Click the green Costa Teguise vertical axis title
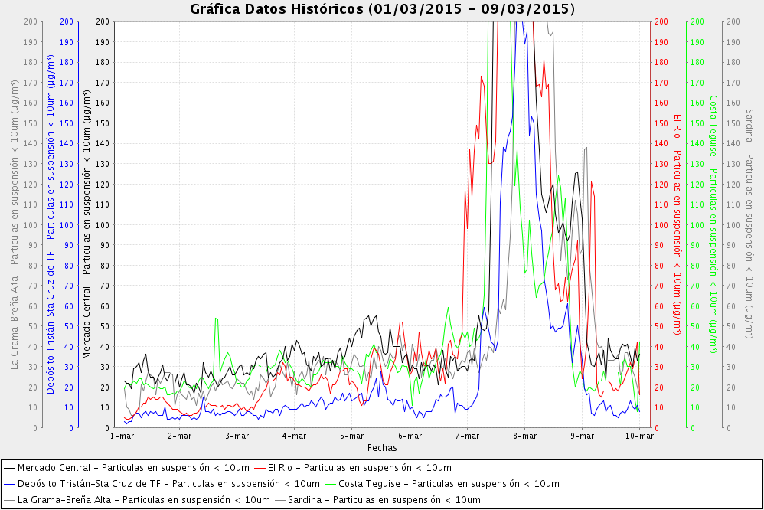Screen dimensions: 764x510 point(713,224)
